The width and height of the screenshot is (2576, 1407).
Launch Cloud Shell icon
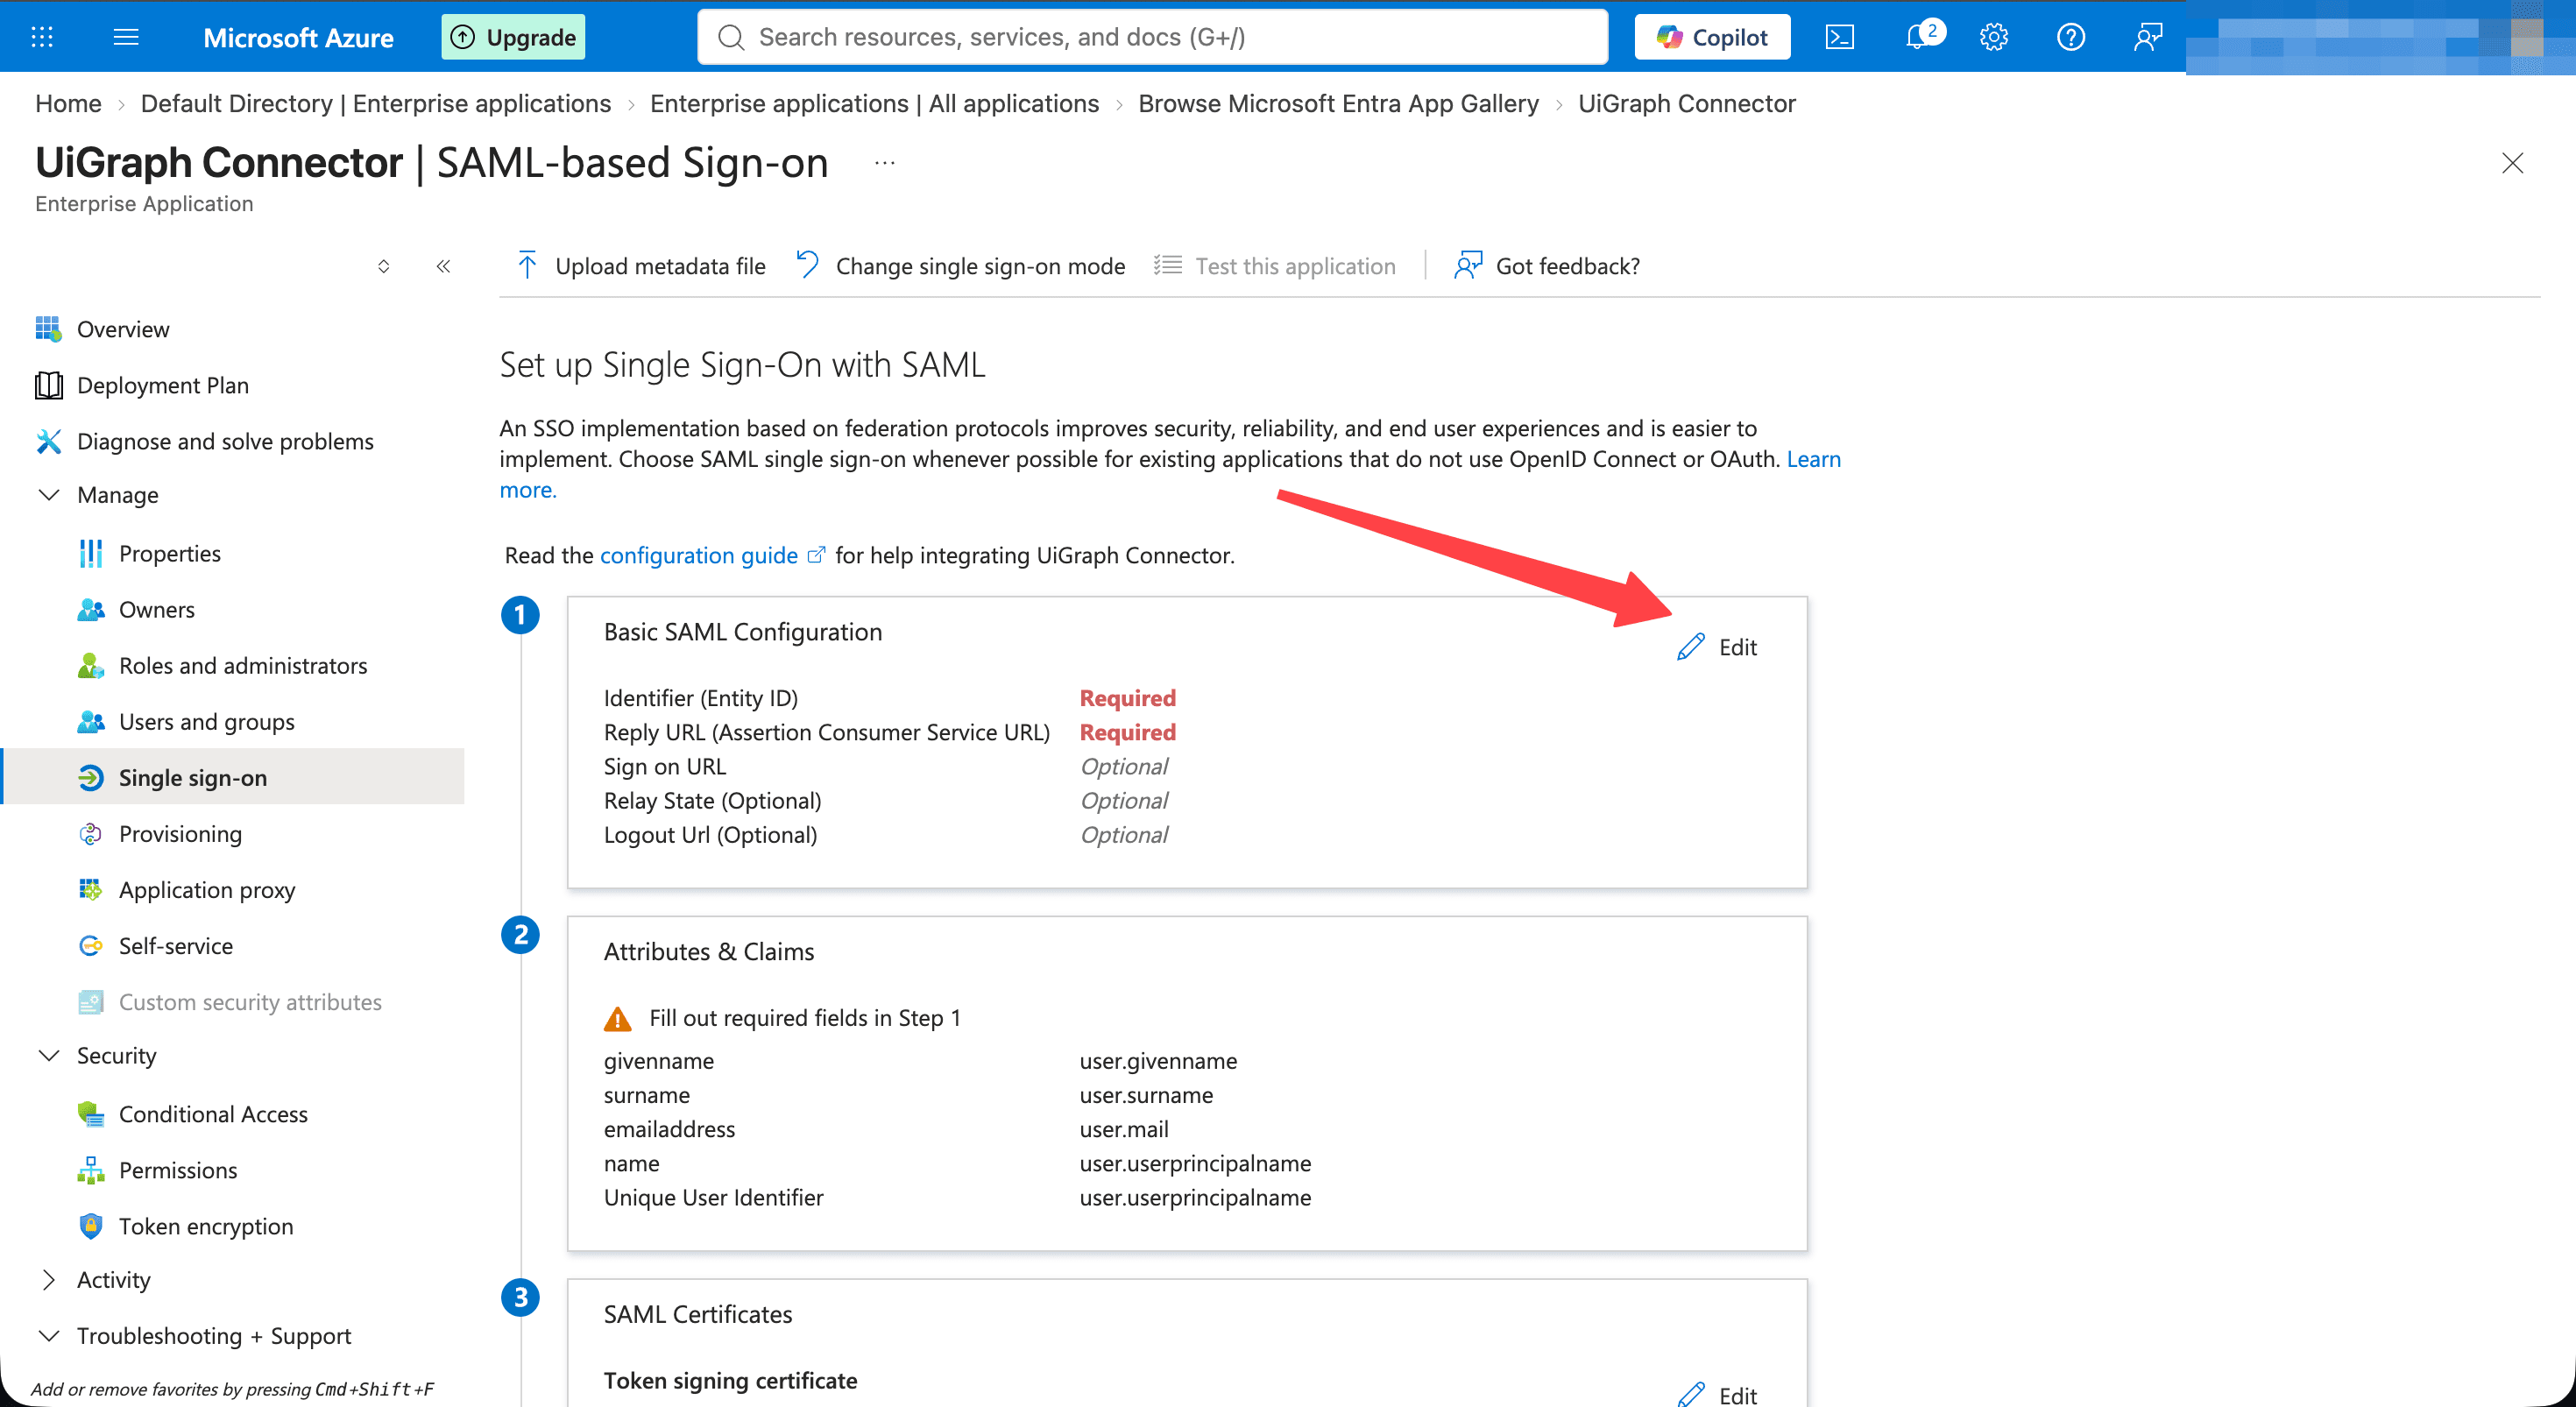pos(1840,37)
